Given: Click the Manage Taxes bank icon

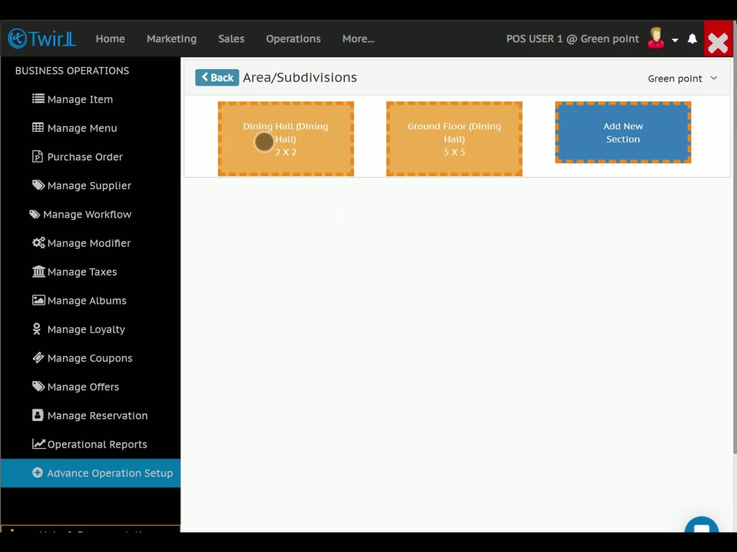Looking at the screenshot, I should [38, 271].
